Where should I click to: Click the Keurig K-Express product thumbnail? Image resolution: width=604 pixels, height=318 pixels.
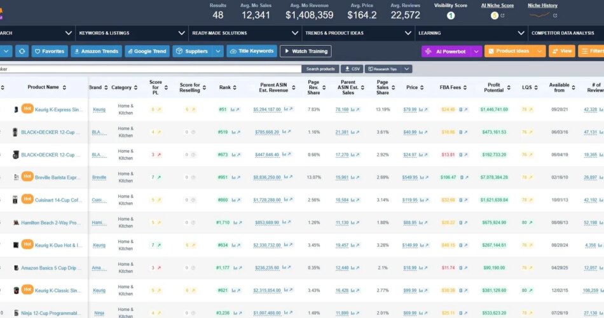[16, 110]
